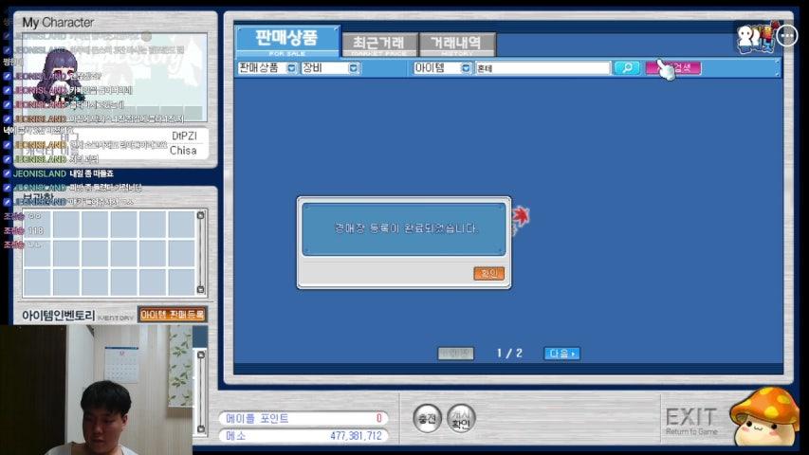This screenshot has width=809, height=455.
Task: Open the round 충전 charge button
Action: pyautogui.click(x=427, y=418)
